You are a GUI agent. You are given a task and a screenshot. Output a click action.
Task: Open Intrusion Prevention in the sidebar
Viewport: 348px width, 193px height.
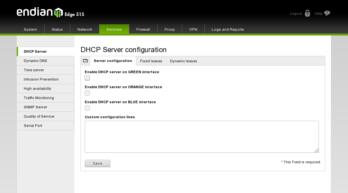tap(41, 79)
